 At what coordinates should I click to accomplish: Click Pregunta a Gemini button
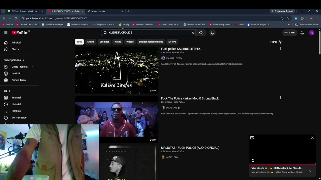(x=282, y=11)
